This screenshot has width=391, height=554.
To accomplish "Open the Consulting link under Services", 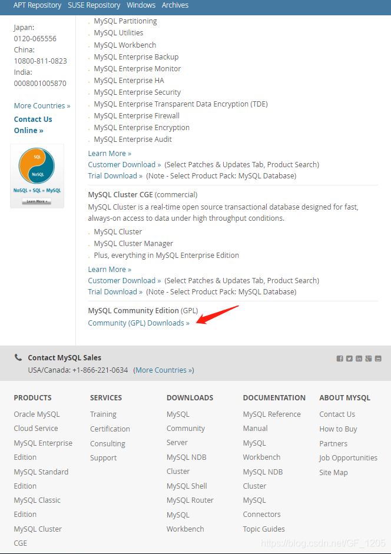I will click(108, 443).
